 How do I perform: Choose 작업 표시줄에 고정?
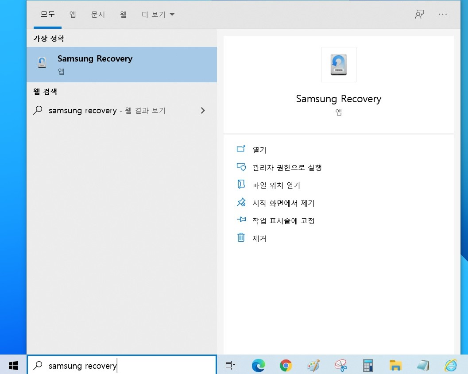pos(283,221)
